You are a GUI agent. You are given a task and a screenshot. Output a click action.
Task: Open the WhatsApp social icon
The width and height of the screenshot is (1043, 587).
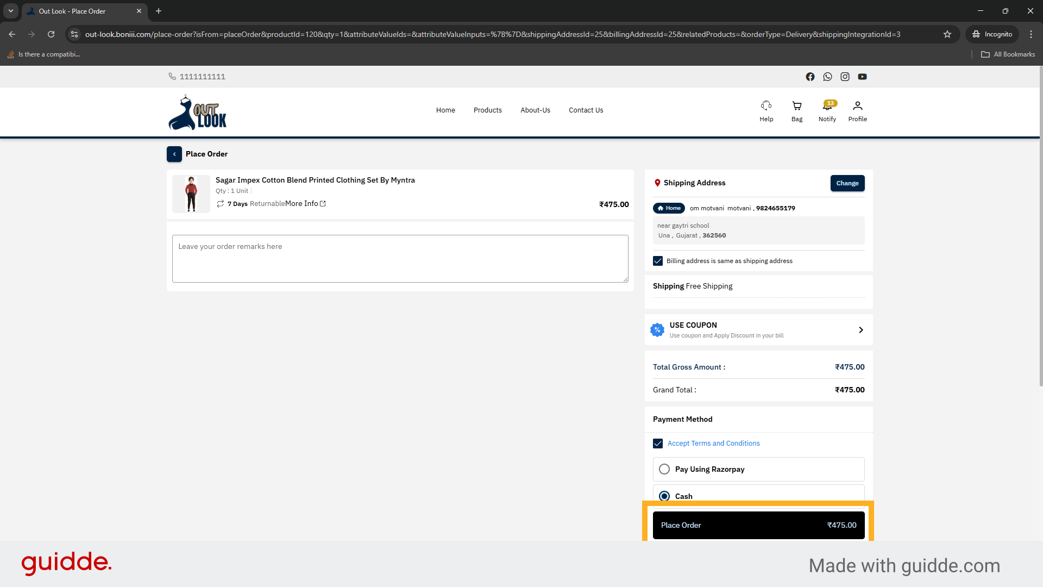click(x=827, y=77)
